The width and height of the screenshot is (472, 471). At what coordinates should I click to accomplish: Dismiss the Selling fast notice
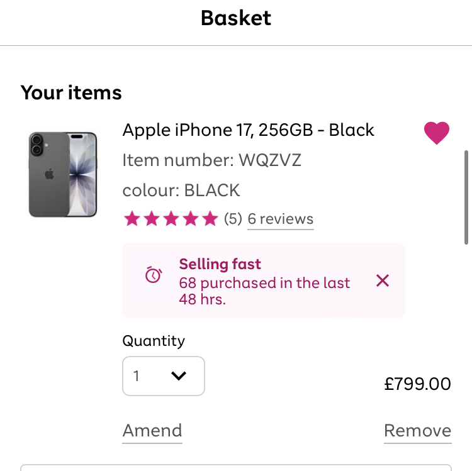click(383, 280)
